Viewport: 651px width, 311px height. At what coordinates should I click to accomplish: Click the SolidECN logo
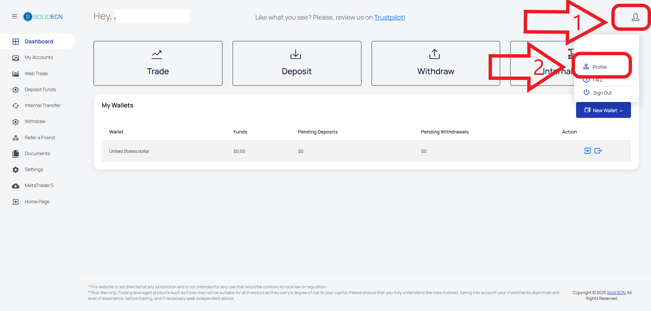(x=43, y=17)
